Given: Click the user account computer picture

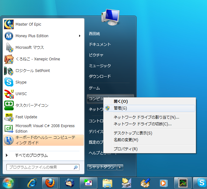Looking at the screenshot, I should 111,17.
